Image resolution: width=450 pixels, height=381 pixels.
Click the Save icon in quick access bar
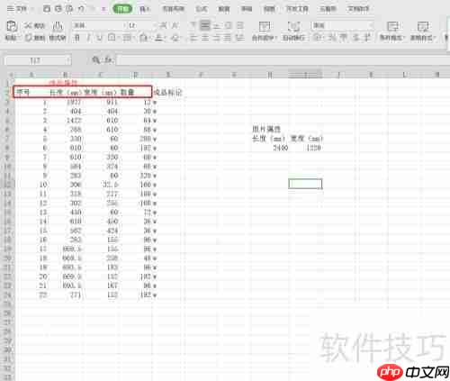pyautogui.click(x=47, y=9)
